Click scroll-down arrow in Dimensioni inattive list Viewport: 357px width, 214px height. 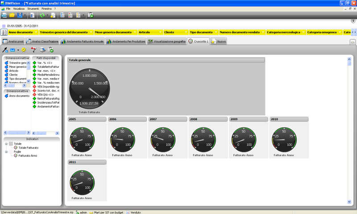click(28, 81)
